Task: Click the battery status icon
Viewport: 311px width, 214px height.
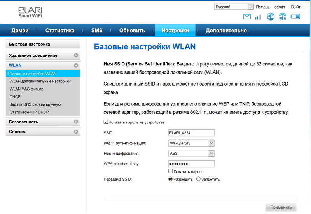Action: (x=295, y=17)
